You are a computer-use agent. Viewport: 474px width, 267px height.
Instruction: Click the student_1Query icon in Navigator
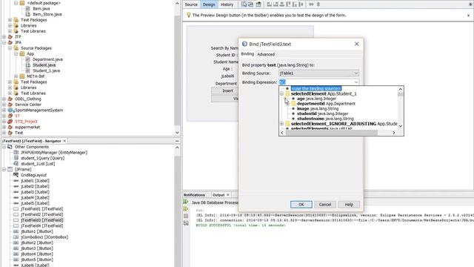16,158
